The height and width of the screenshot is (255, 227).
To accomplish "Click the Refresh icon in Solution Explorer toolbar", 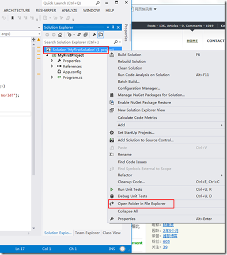I will [79, 34].
